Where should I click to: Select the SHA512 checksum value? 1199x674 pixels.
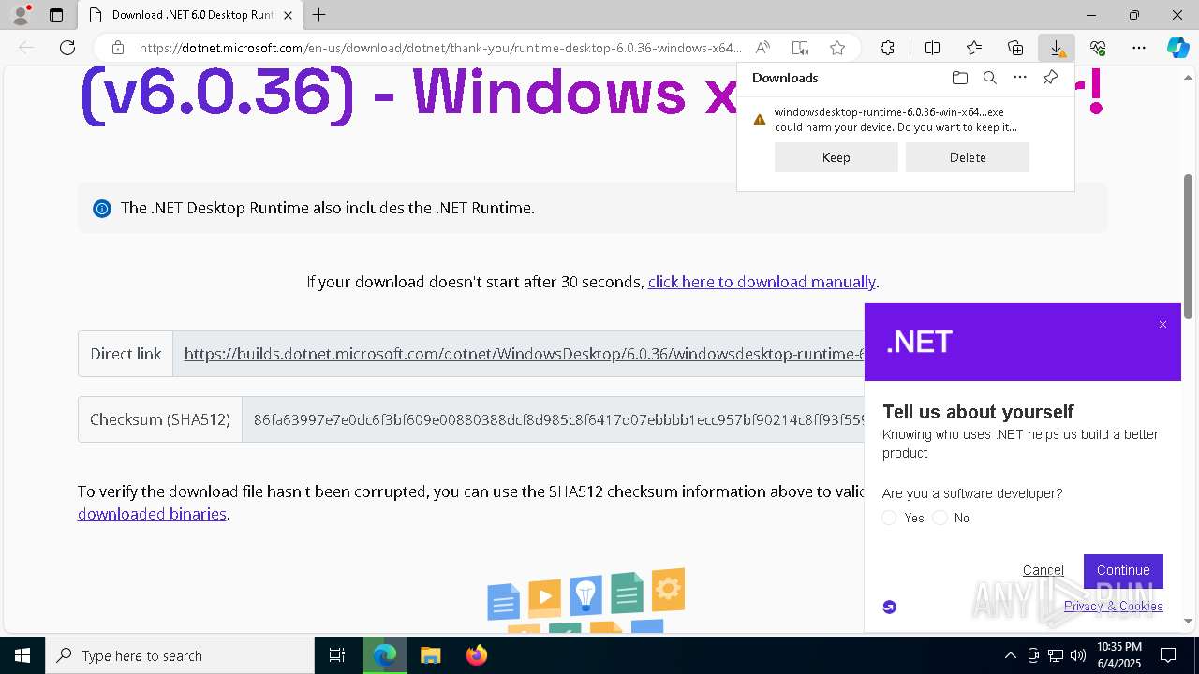[x=559, y=419]
